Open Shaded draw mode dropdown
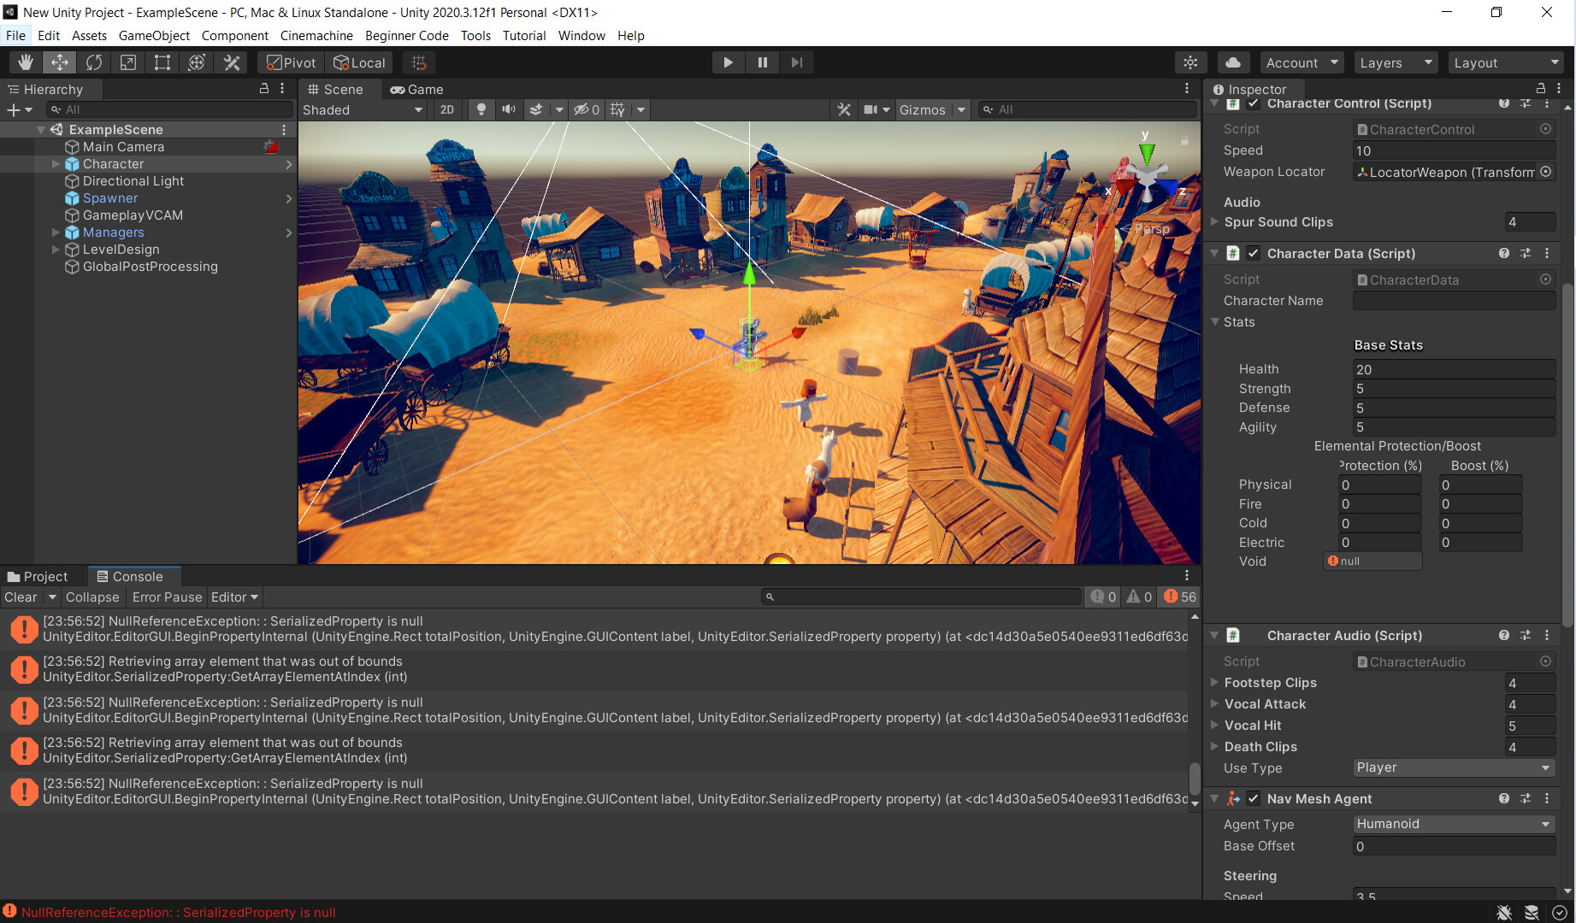The height and width of the screenshot is (923, 1576). coord(363,109)
